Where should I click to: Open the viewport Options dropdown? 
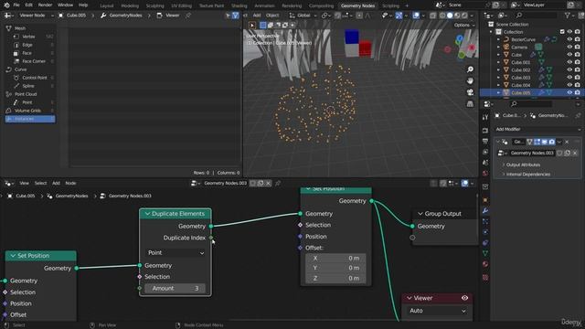[464, 25]
